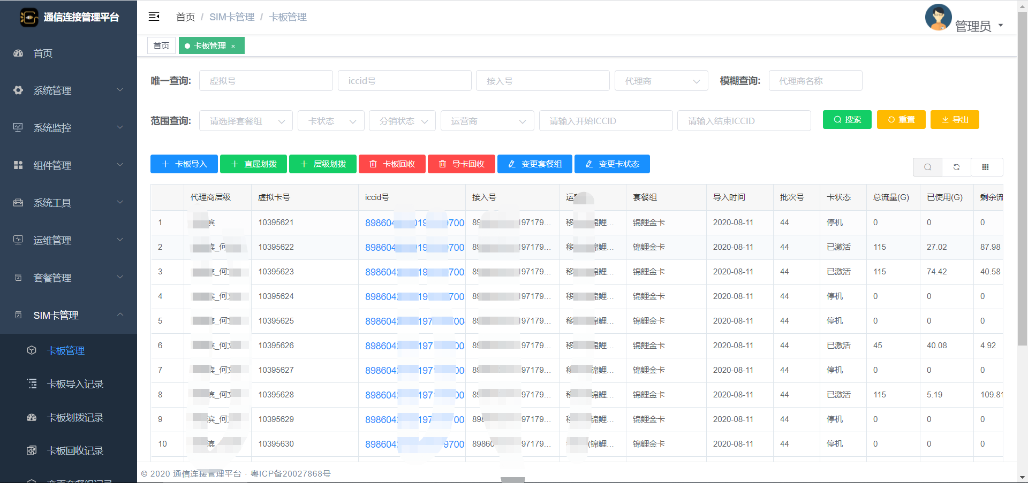The height and width of the screenshot is (483, 1028).
Task: Click the 运维管理 sidebar icon
Action: 18,240
